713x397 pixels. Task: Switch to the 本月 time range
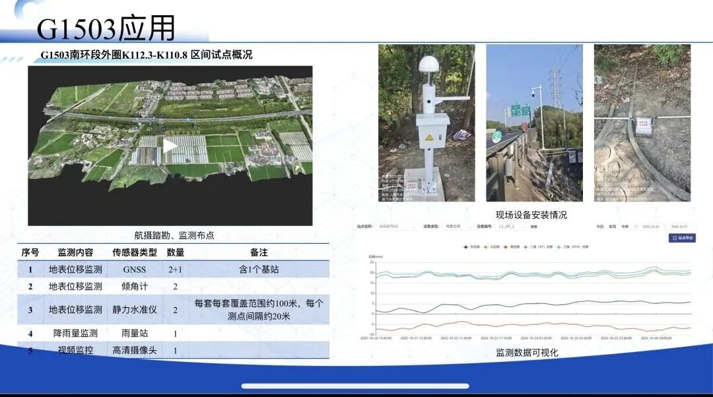(x=612, y=227)
